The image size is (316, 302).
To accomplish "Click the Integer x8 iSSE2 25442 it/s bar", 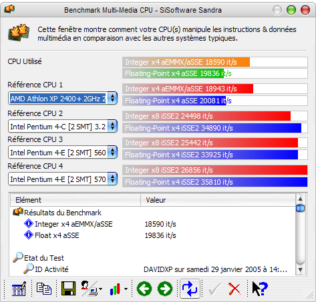I will 215,143.
